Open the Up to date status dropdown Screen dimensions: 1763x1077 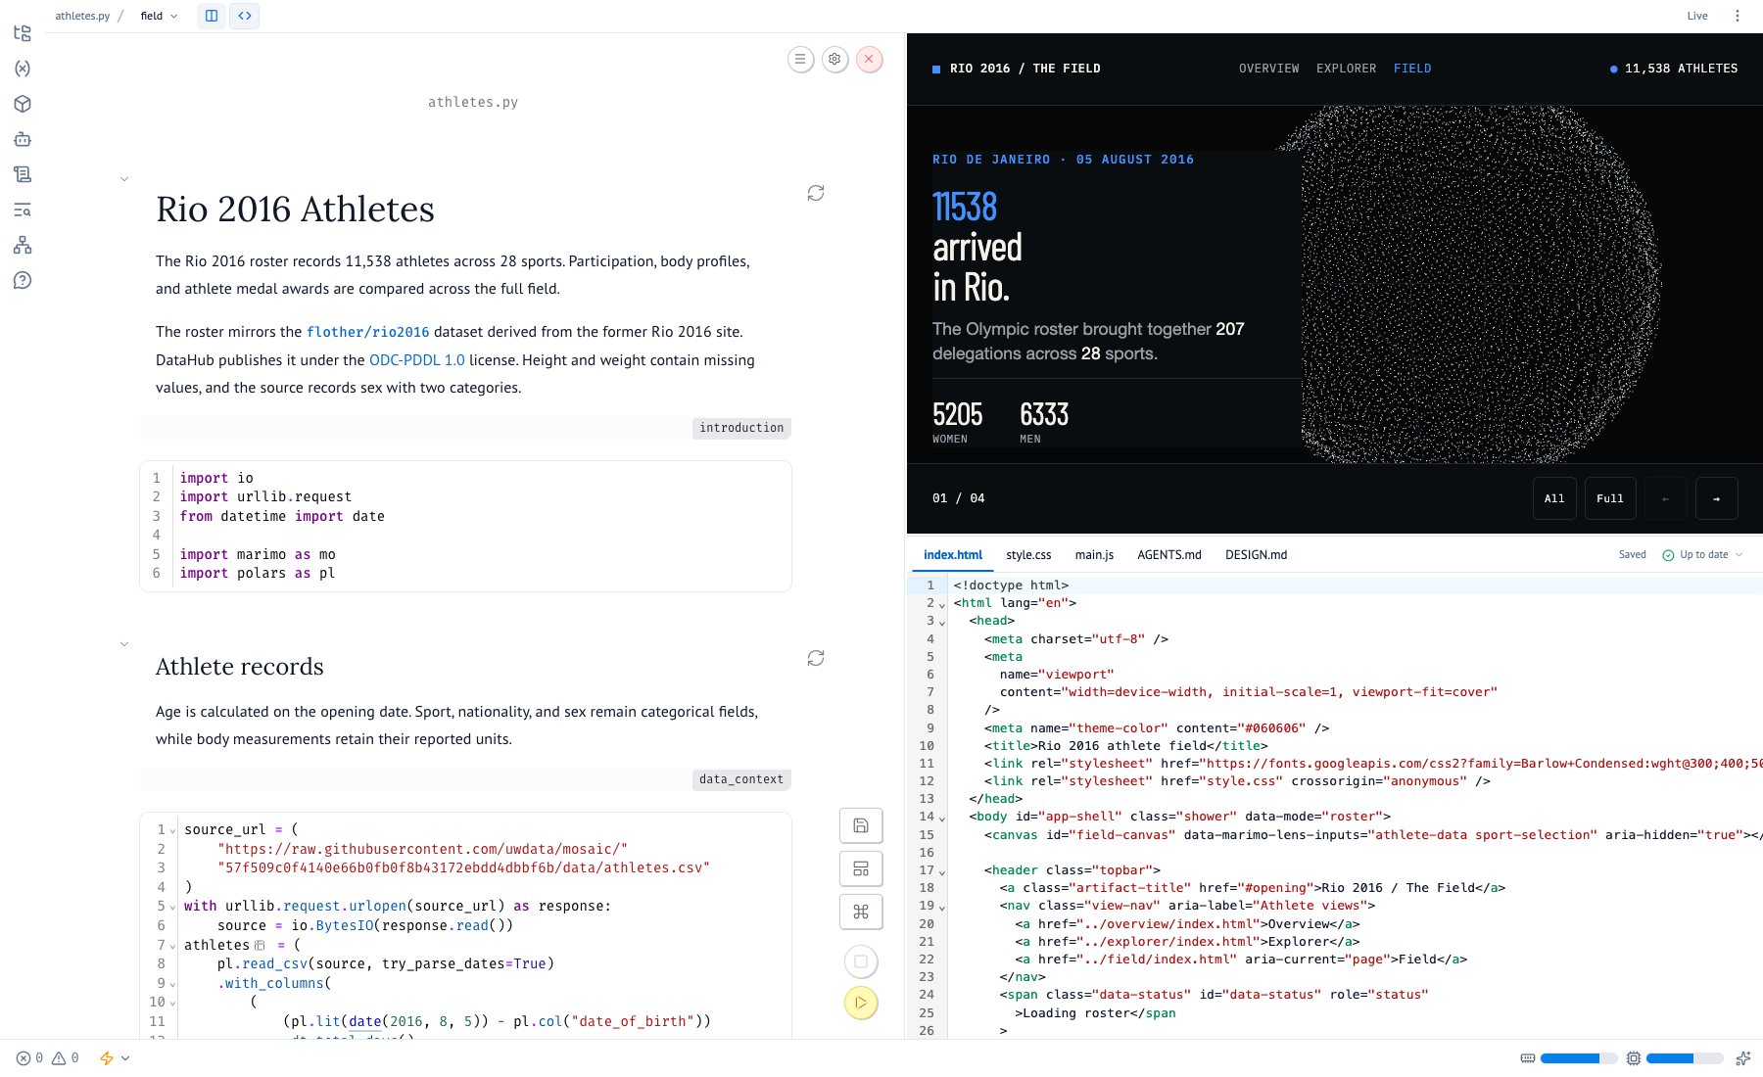click(x=1702, y=555)
